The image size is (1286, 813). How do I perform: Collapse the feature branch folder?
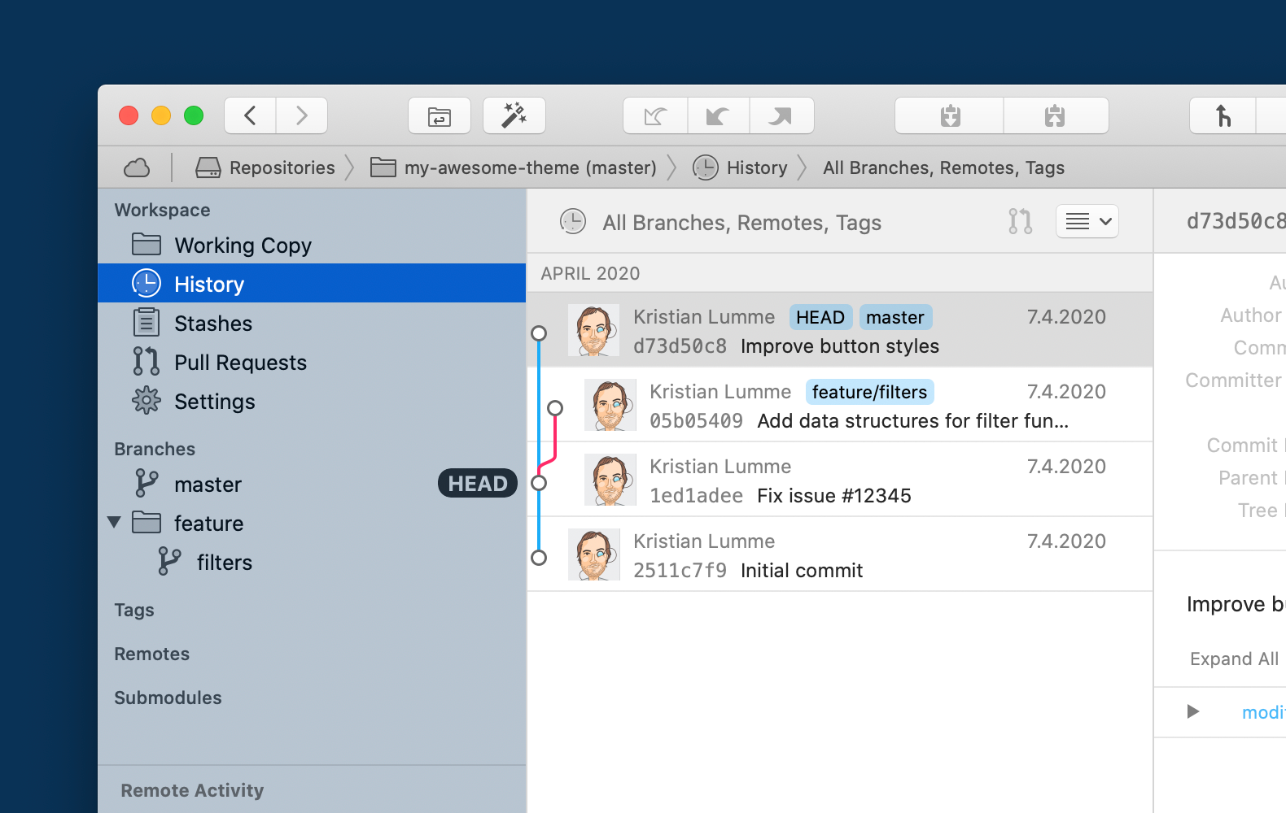point(115,523)
